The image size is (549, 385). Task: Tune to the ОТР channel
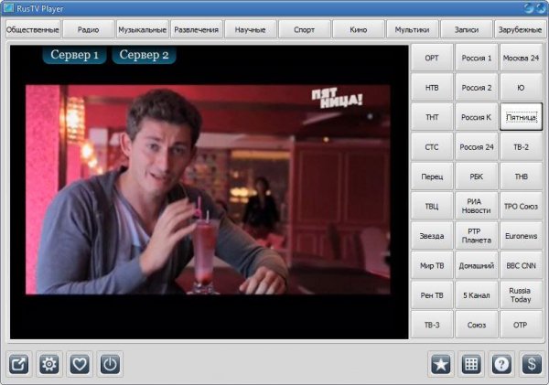pos(521,325)
